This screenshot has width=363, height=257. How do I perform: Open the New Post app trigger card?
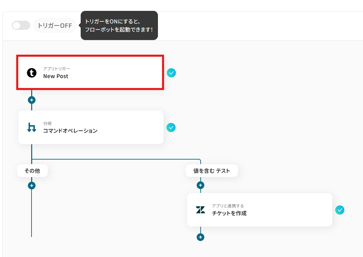[x=90, y=72]
